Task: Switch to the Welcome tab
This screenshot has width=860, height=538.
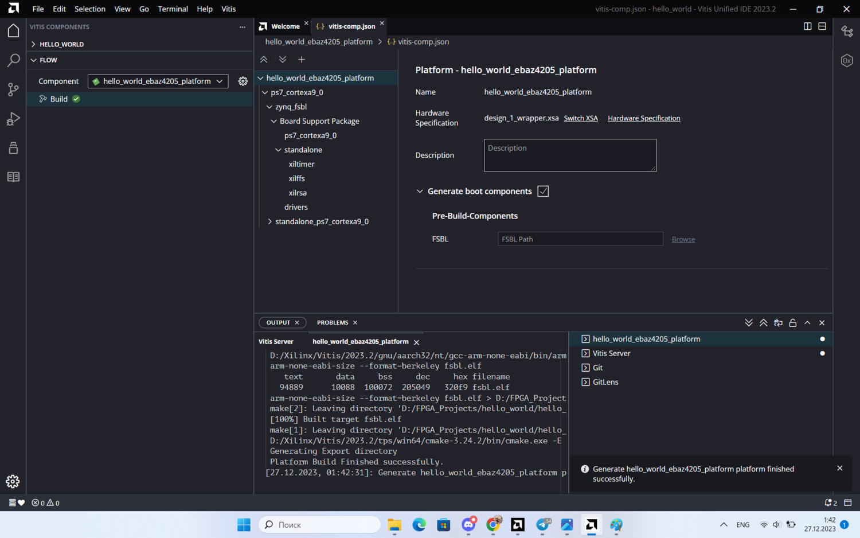Action: tap(285, 26)
